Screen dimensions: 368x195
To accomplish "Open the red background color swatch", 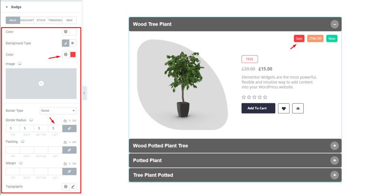I will pyautogui.click(x=73, y=54).
